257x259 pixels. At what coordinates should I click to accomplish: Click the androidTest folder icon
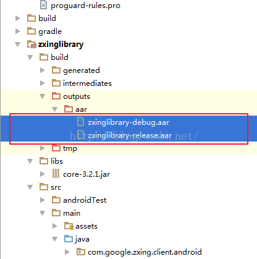pyautogui.click(x=56, y=200)
